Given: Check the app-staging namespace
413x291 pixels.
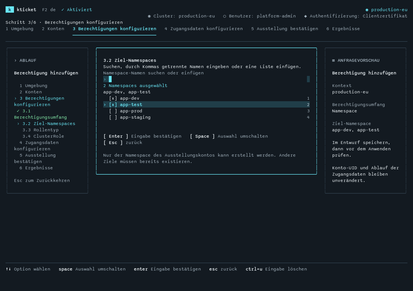Looking at the screenshot, I should (113, 117).
